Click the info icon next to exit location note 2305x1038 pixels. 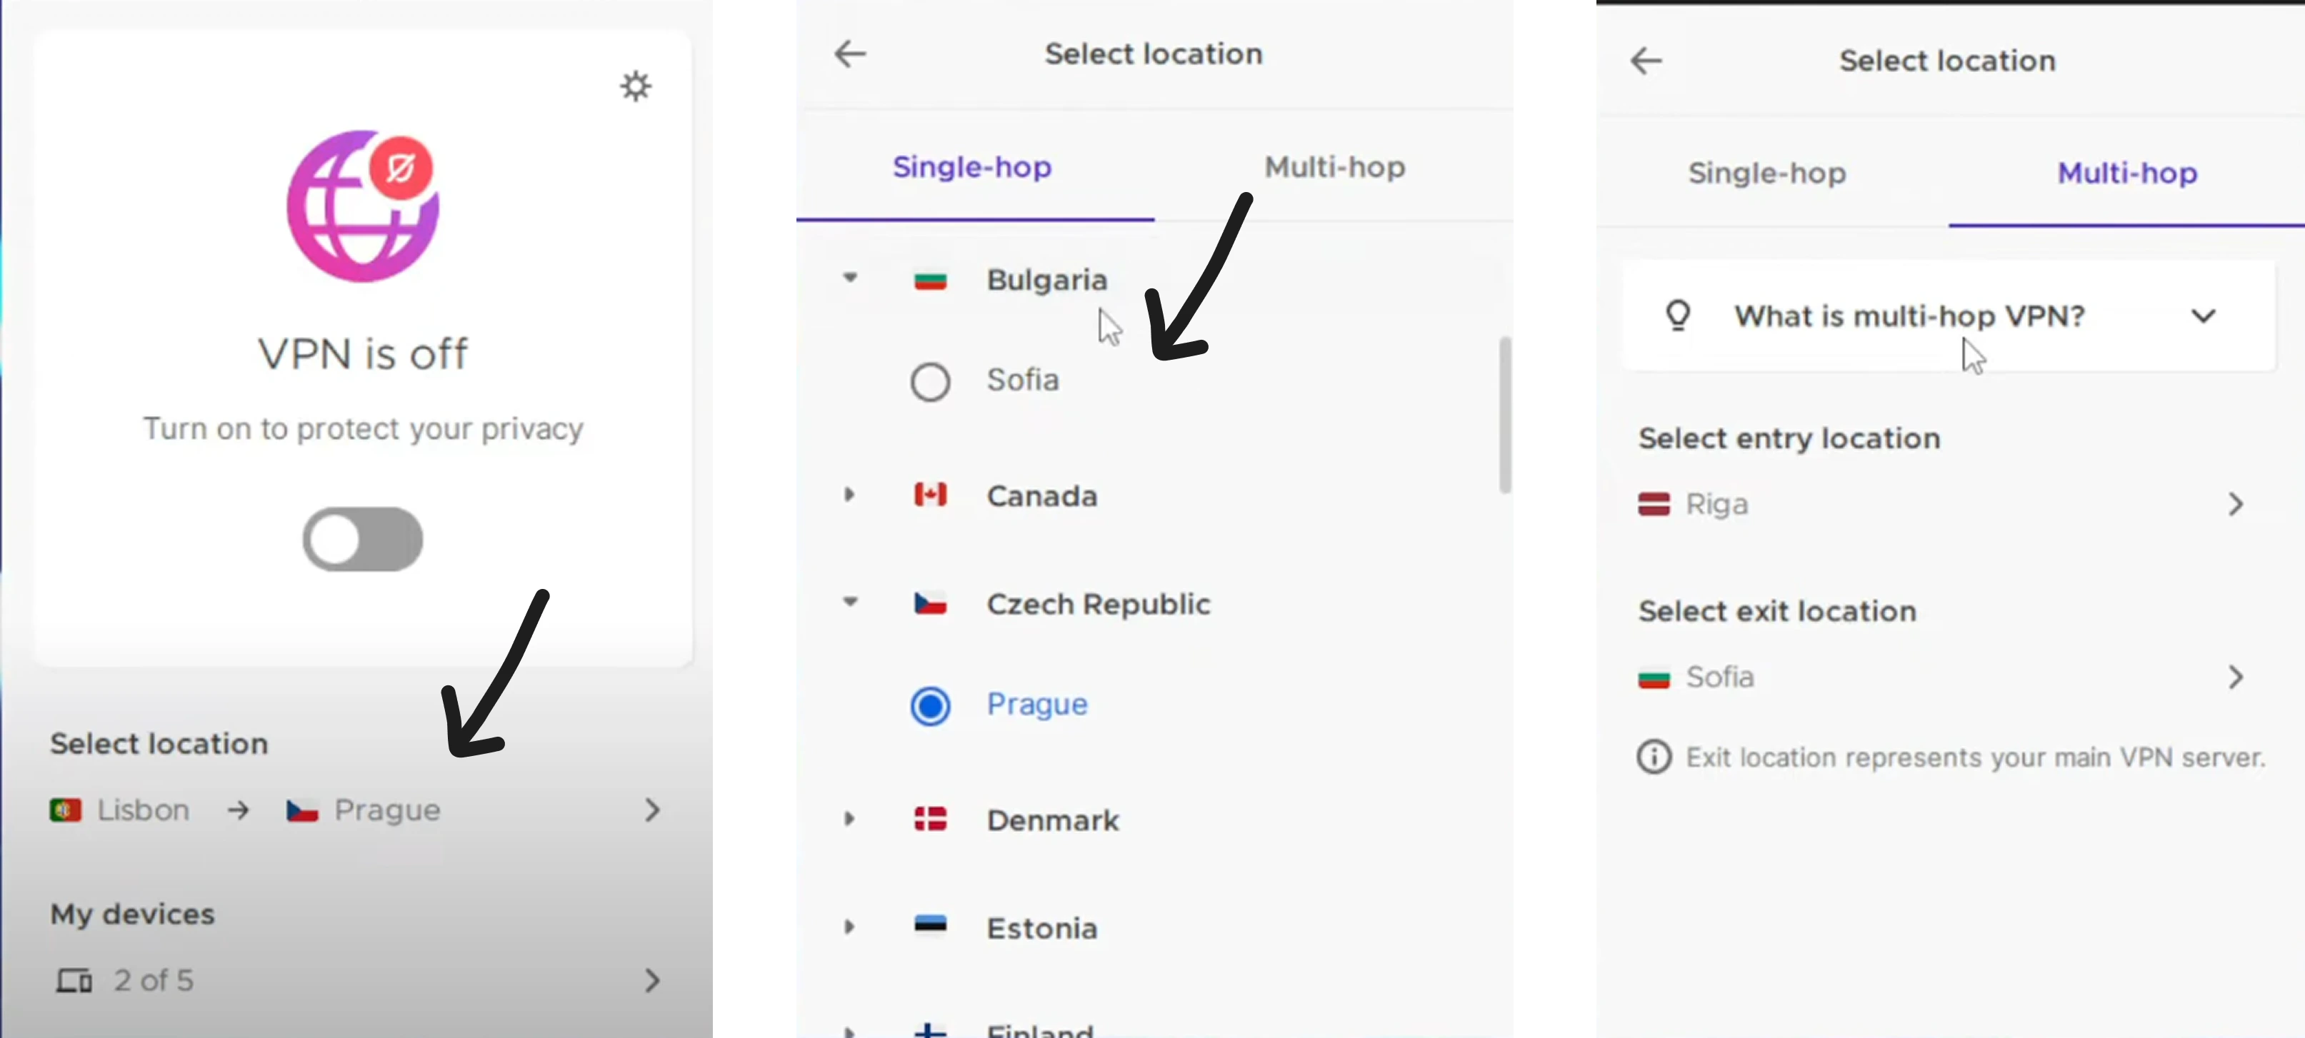[1654, 757]
